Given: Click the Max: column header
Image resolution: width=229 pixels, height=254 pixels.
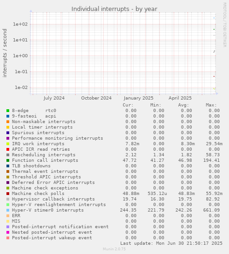Looking at the screenshot, I should point(211,105).
